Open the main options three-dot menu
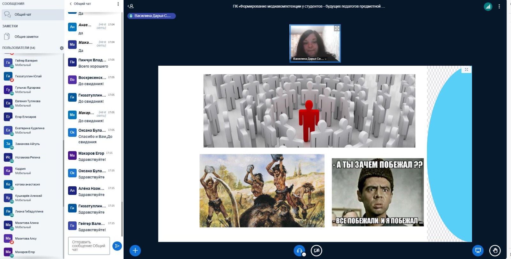The width and height of the screenshot is (511, 259). click(x=499, y=6)
